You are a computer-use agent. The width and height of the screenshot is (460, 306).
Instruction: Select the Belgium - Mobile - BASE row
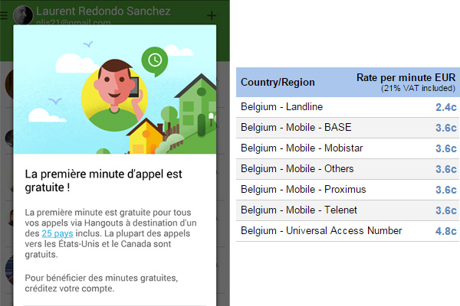(x=347, y=128)
